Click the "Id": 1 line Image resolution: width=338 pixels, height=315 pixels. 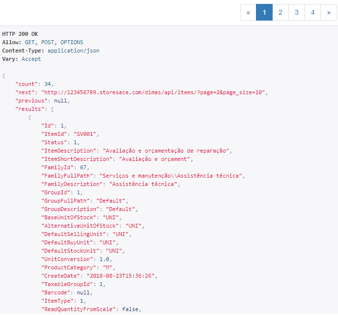click(x=54, y=126)
